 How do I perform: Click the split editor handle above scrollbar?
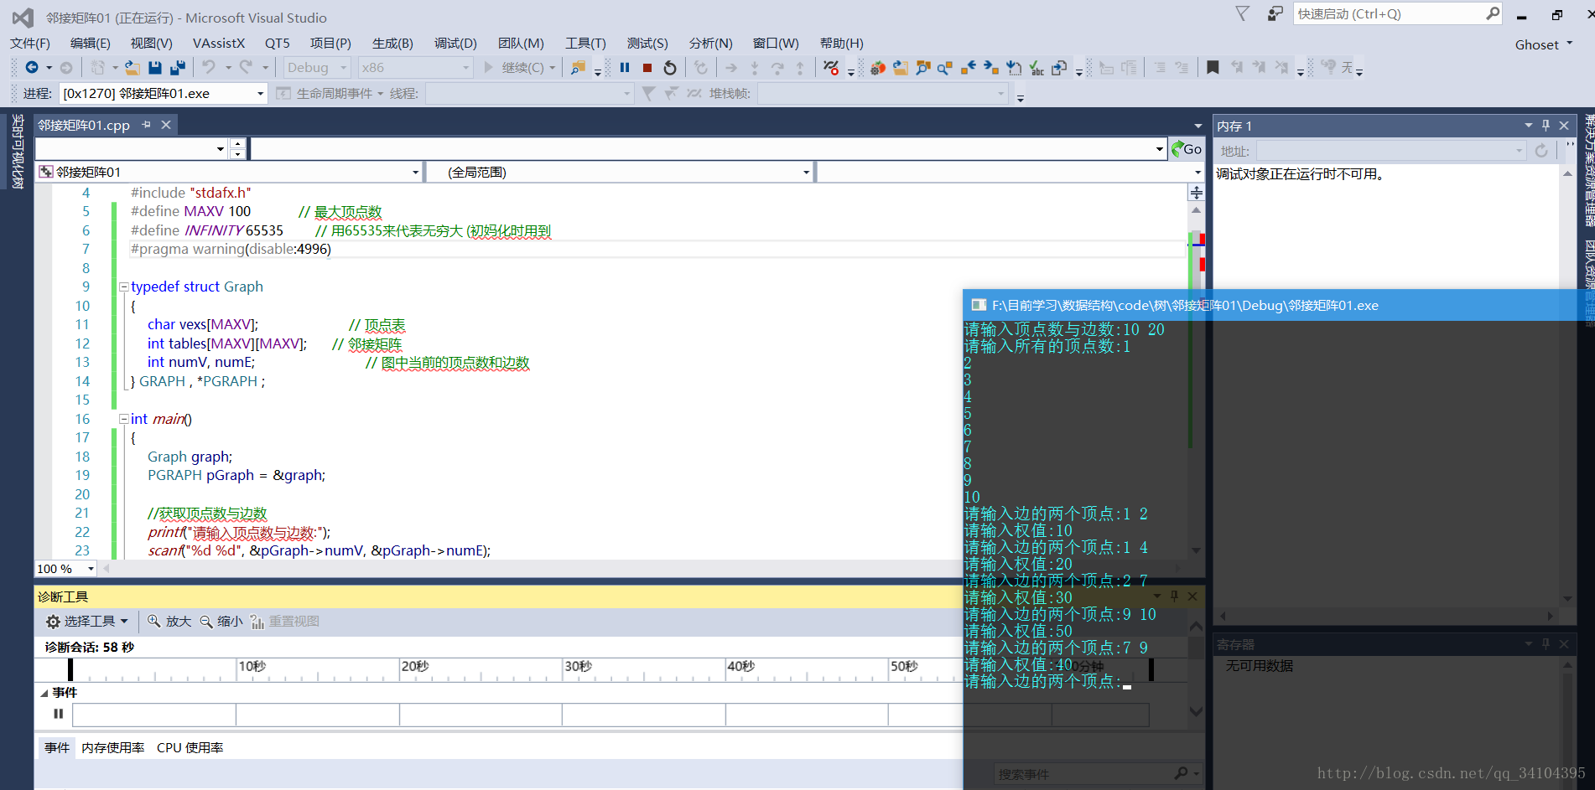pyautogui.click(x=1197, y=193)
